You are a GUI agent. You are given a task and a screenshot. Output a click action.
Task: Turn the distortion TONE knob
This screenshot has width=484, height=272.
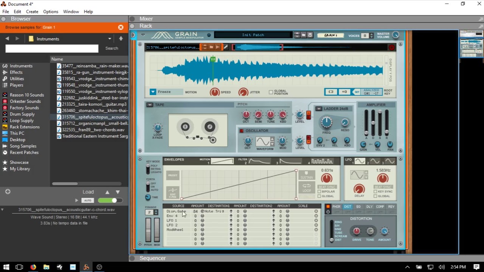click(x=370, y=231)
